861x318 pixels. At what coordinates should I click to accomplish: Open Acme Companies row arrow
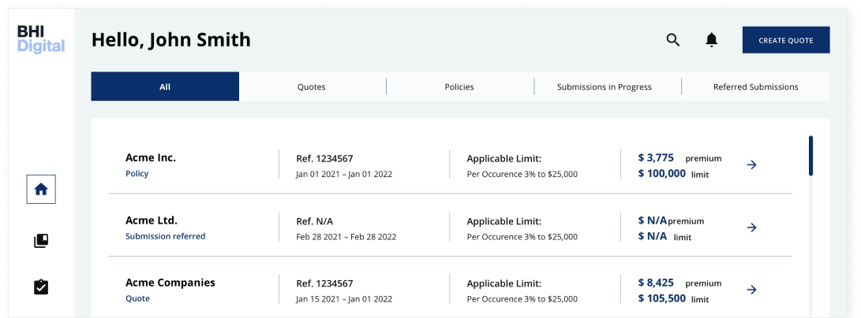751,290
